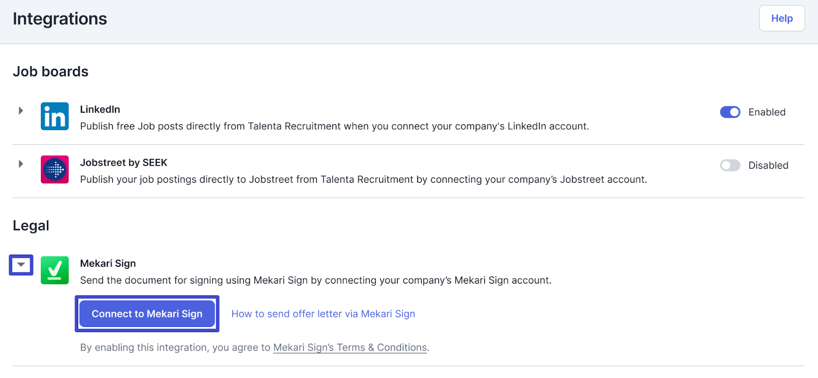
Task: Click the LinkedIn logo icon
Action: pyautogui.click(x=55, y=116)
